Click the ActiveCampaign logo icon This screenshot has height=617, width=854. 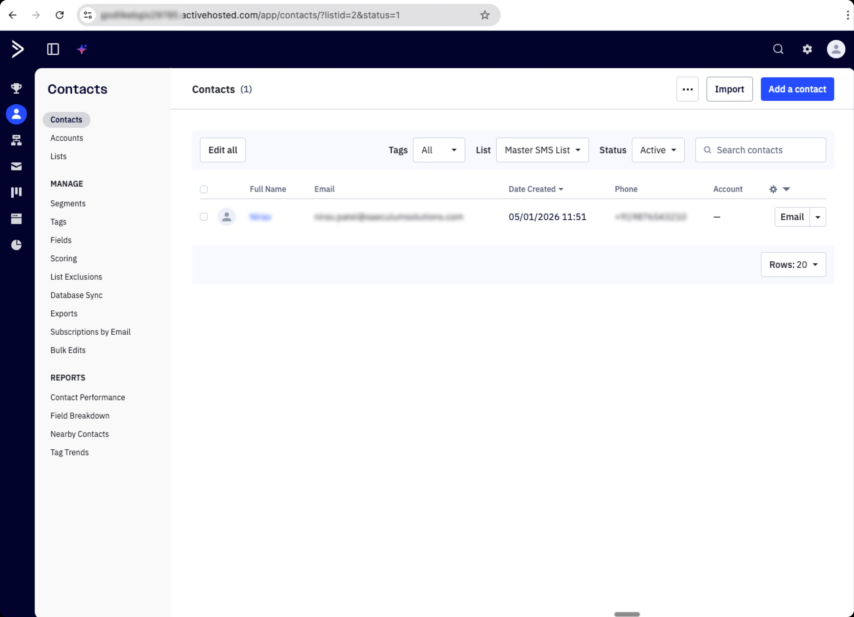[17, 49]
